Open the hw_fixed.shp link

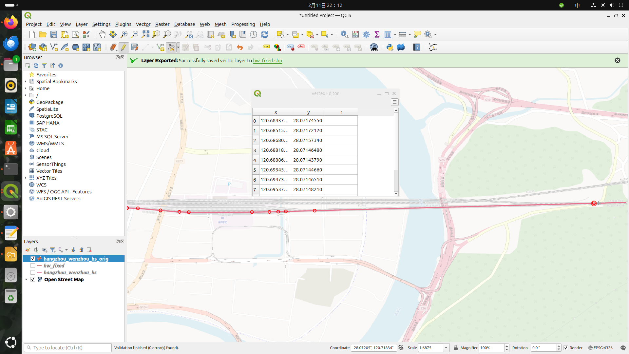coord(267,61)
